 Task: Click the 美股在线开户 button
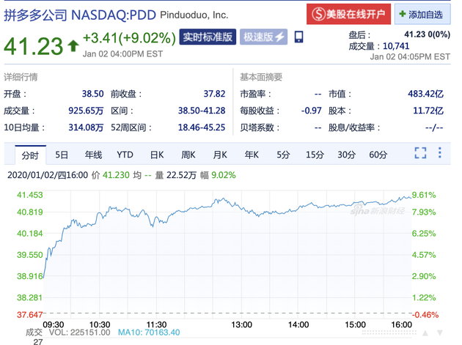[x=348, y=14]
